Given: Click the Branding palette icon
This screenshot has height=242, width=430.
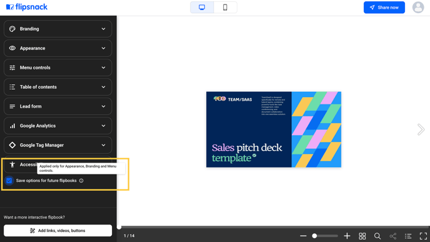Looking at the screenshot, I should (12, 29).
